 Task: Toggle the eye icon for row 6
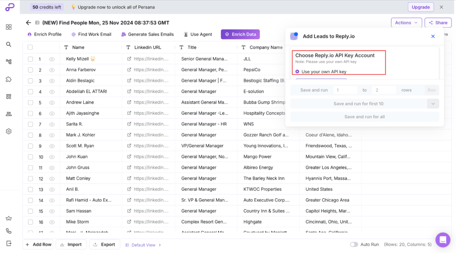click(52, 113)
